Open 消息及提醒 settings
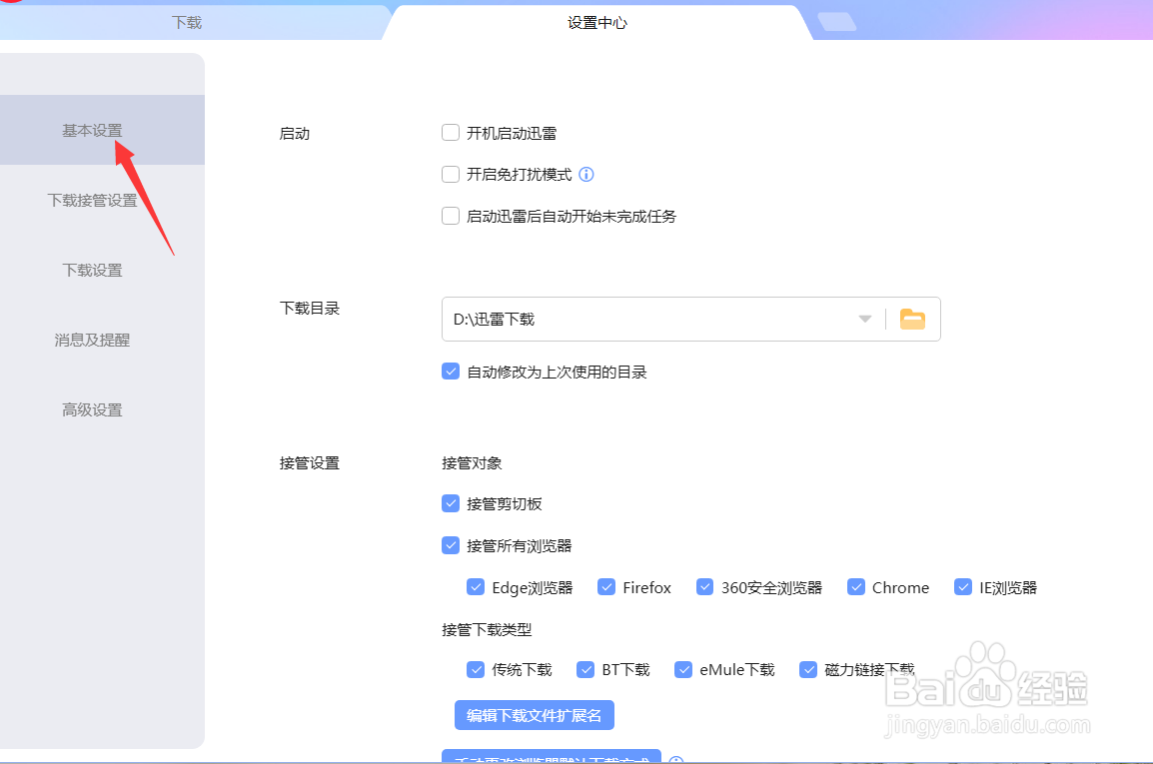Screen dimensions: 1153x764 92,340
